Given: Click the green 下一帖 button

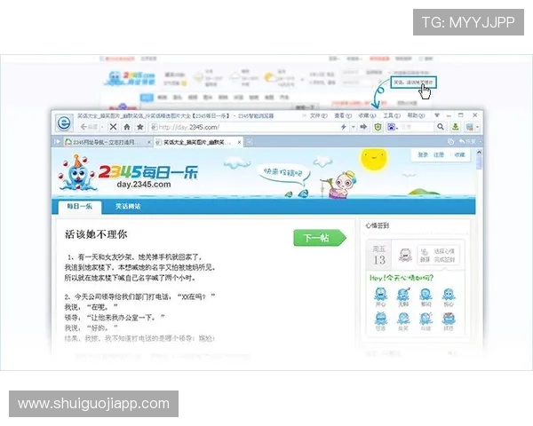Looking at the screenshot, I should point(320,238).
